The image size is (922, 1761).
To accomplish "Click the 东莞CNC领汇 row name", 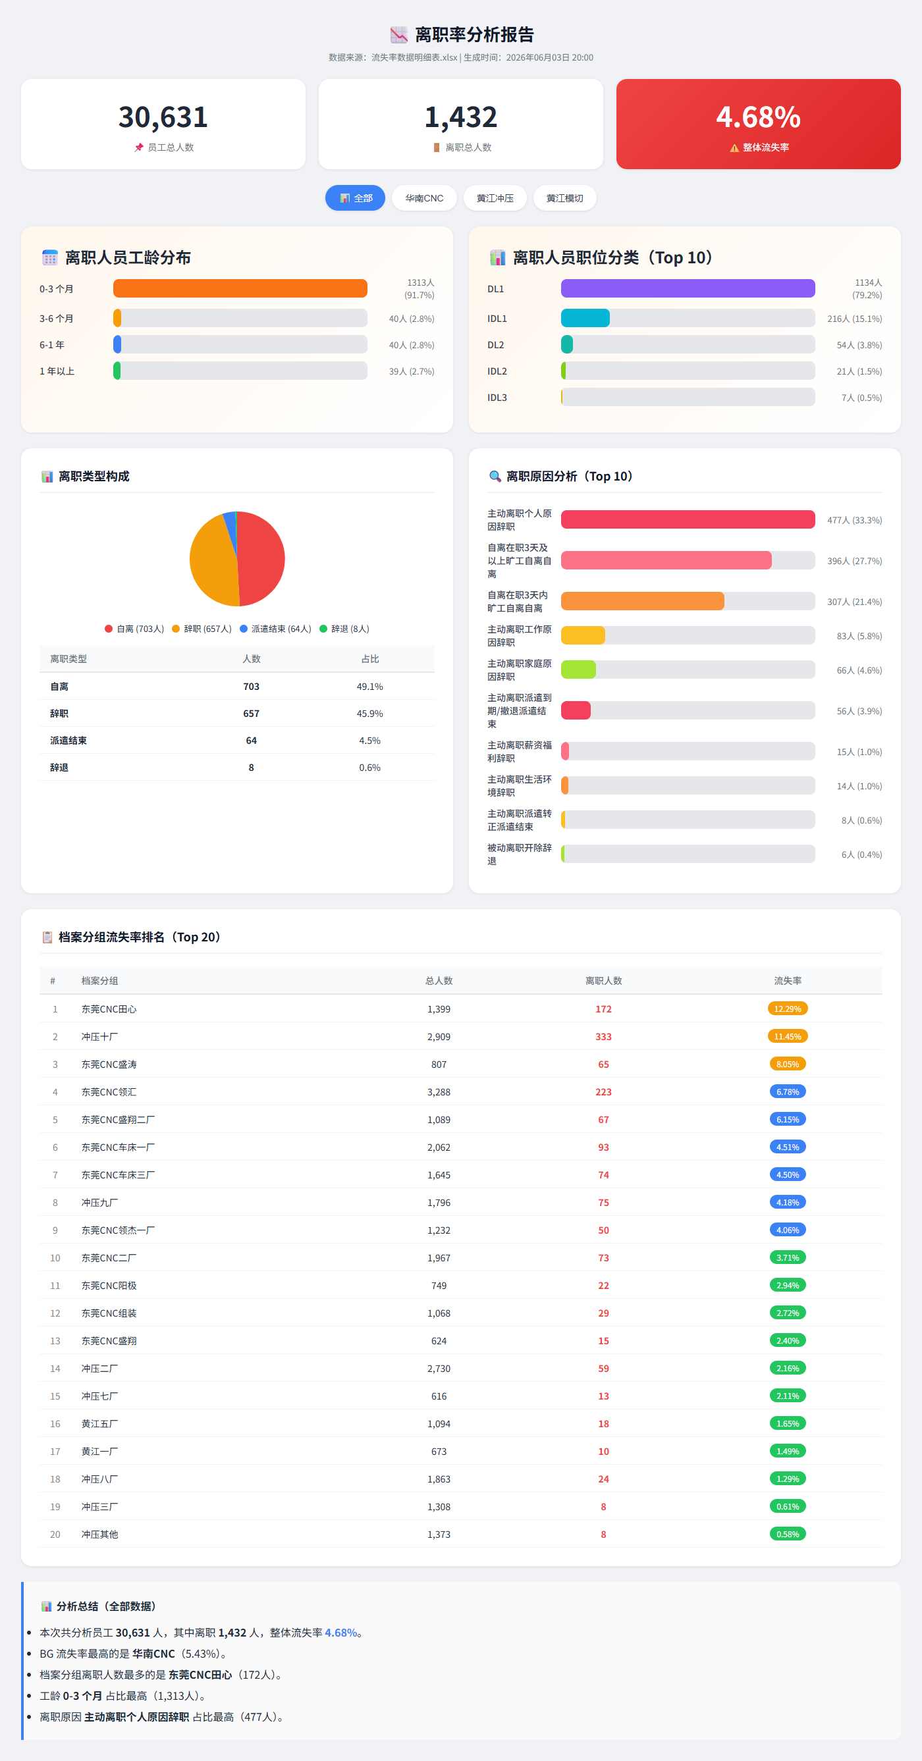I will point(109,1092).
